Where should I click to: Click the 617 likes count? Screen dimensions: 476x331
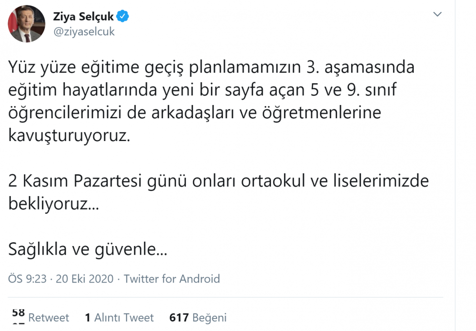pos(179,318)
